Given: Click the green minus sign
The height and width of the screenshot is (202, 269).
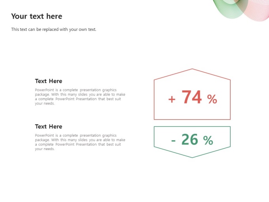Looking at the screenshot, I should click(x=173, y=141).
